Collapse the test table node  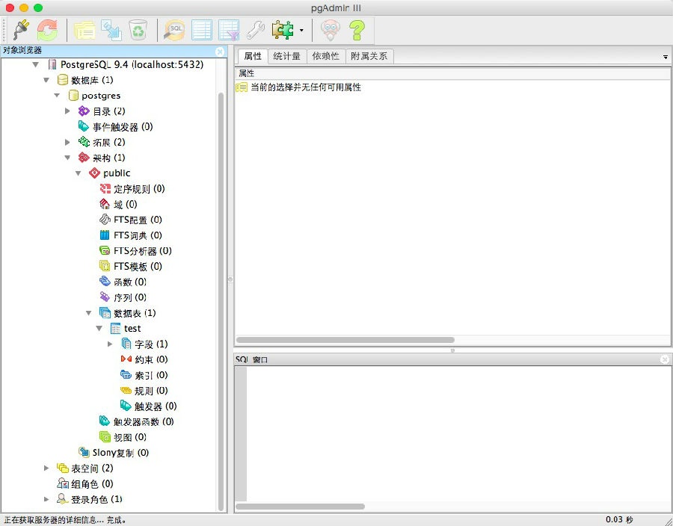(99, 328)
